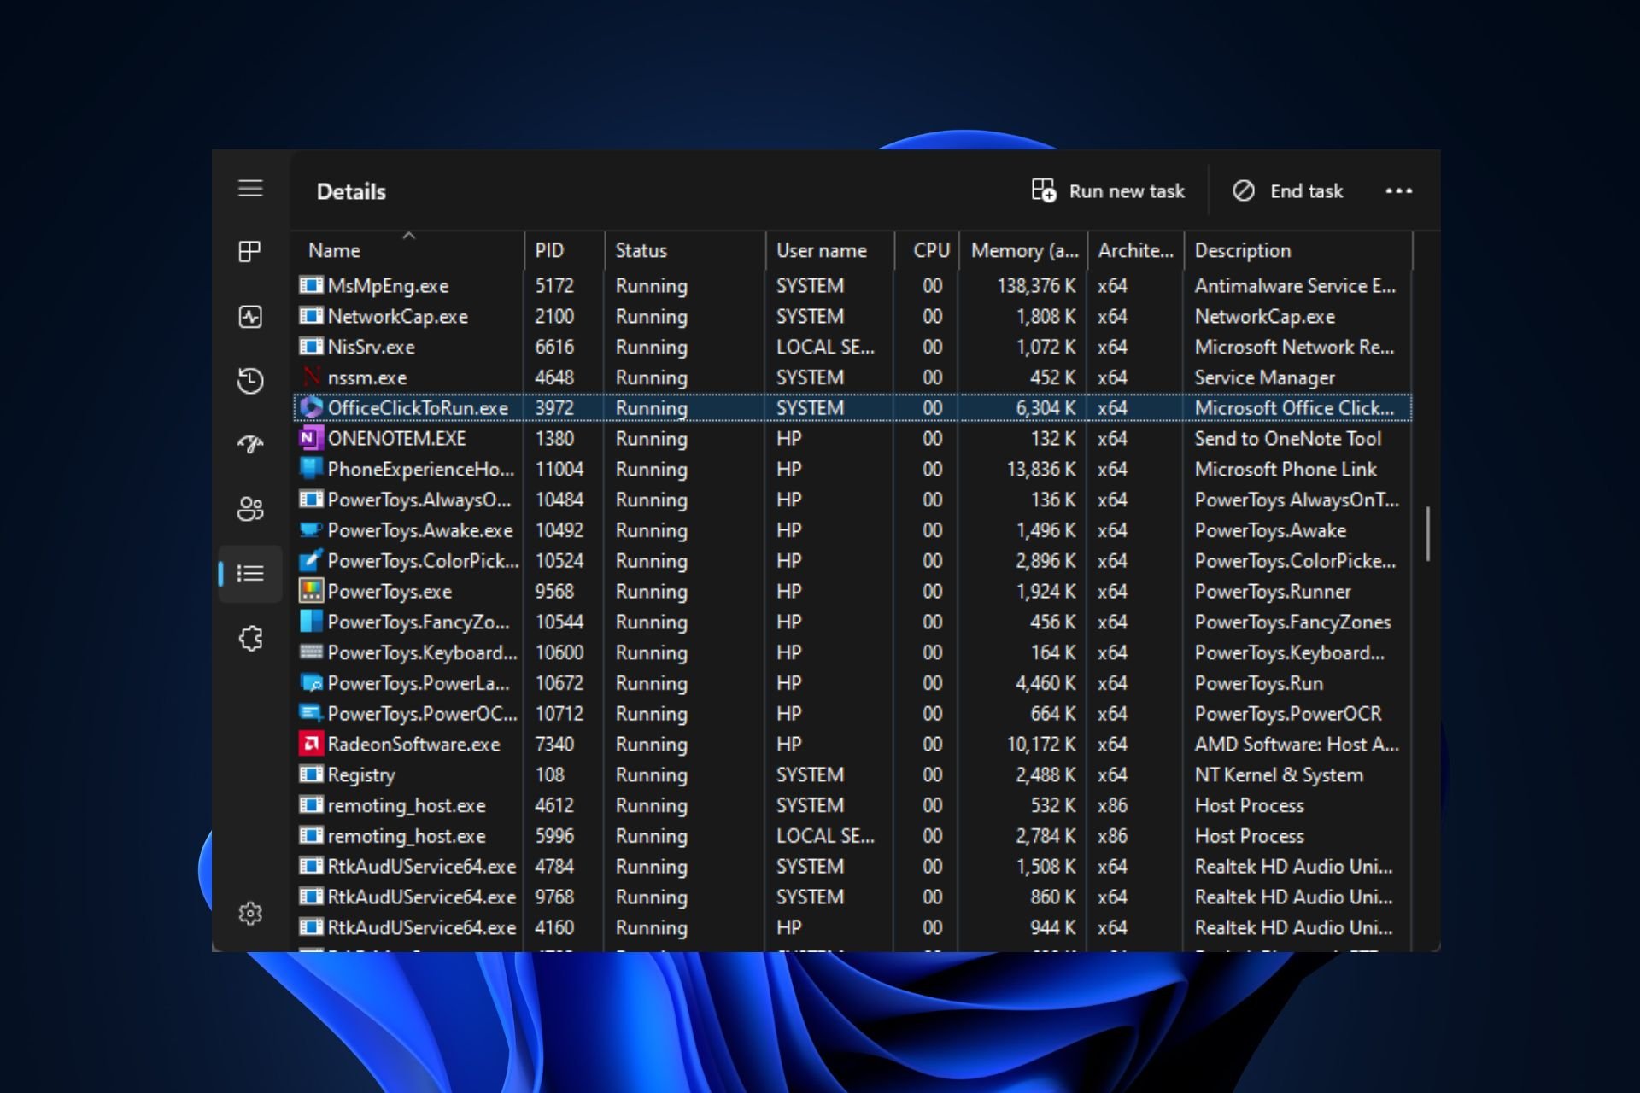Screen dimensions: 1640x1093
Task: Click the Microsoft Phone Link description
Action: [1286, 469]
